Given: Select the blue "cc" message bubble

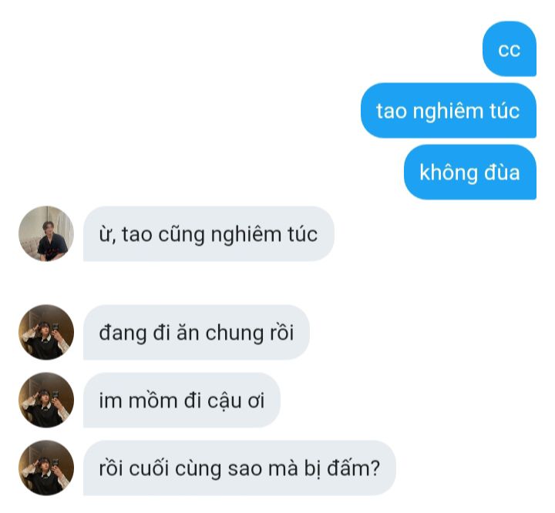Looking at the screenshot, I should (510, 49).
